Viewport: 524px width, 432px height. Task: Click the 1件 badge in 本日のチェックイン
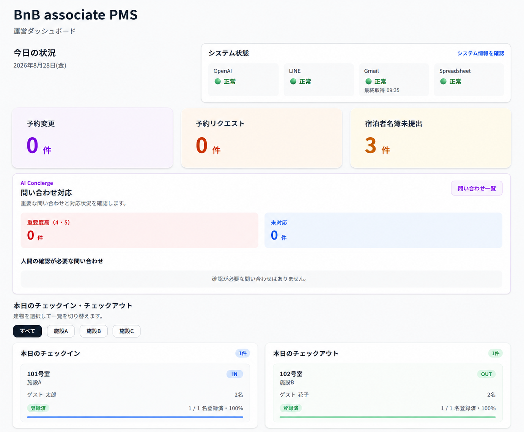tap(243, 353)
